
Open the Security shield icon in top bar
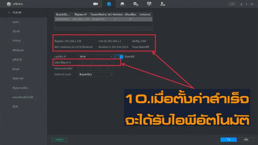(149, 4)
